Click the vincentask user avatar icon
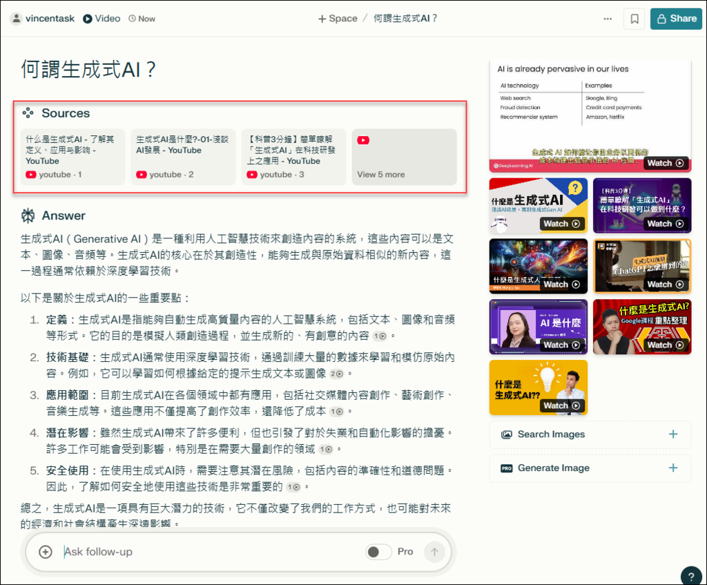 [x=17, y=19]
